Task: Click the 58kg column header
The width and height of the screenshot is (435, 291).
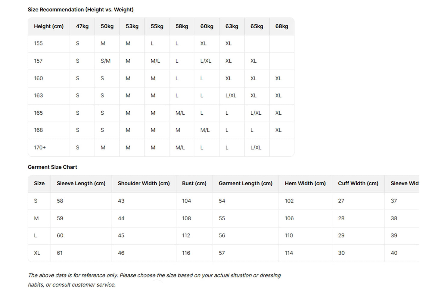Action: coord(182,26)
